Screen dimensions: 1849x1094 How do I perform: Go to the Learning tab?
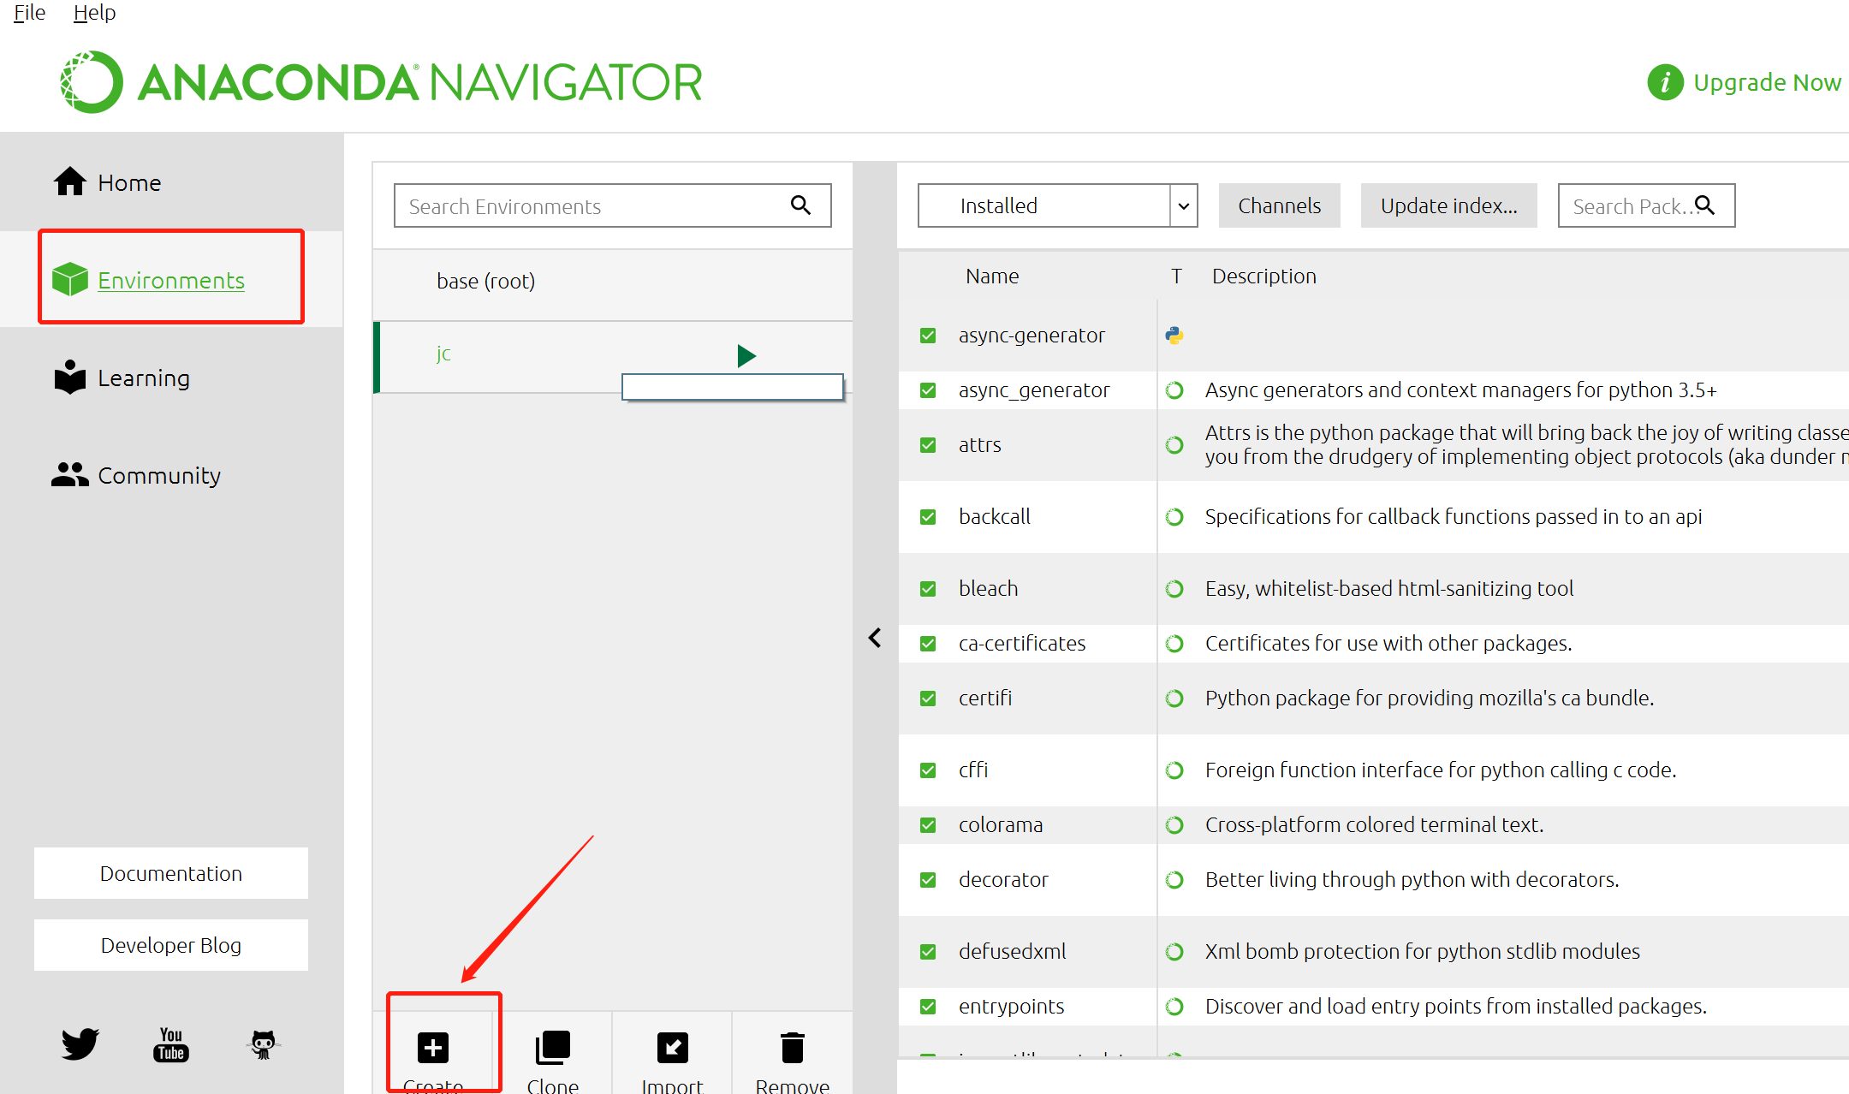pyautogui.click(x=143, y=378)
